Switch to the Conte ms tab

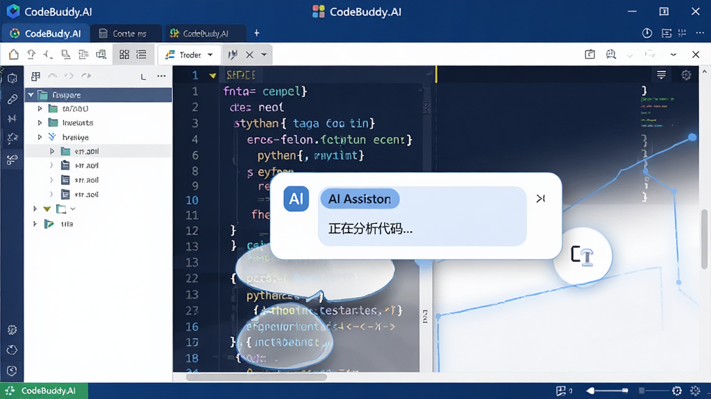[126, 33]
